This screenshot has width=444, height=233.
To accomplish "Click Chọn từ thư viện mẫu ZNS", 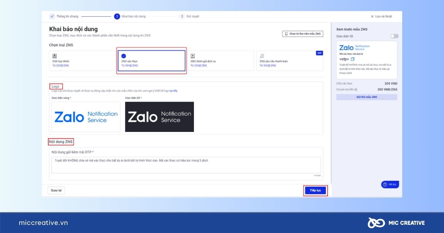I will [303, 34].
